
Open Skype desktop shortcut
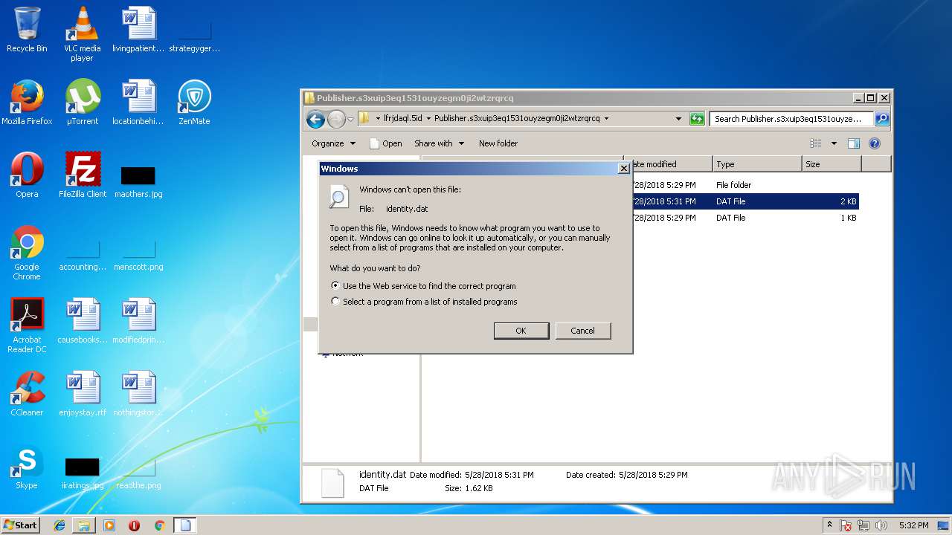click(27, 467)
